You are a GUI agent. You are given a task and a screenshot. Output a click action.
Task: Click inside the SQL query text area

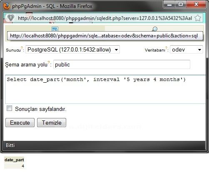click(x=105, y=89)
